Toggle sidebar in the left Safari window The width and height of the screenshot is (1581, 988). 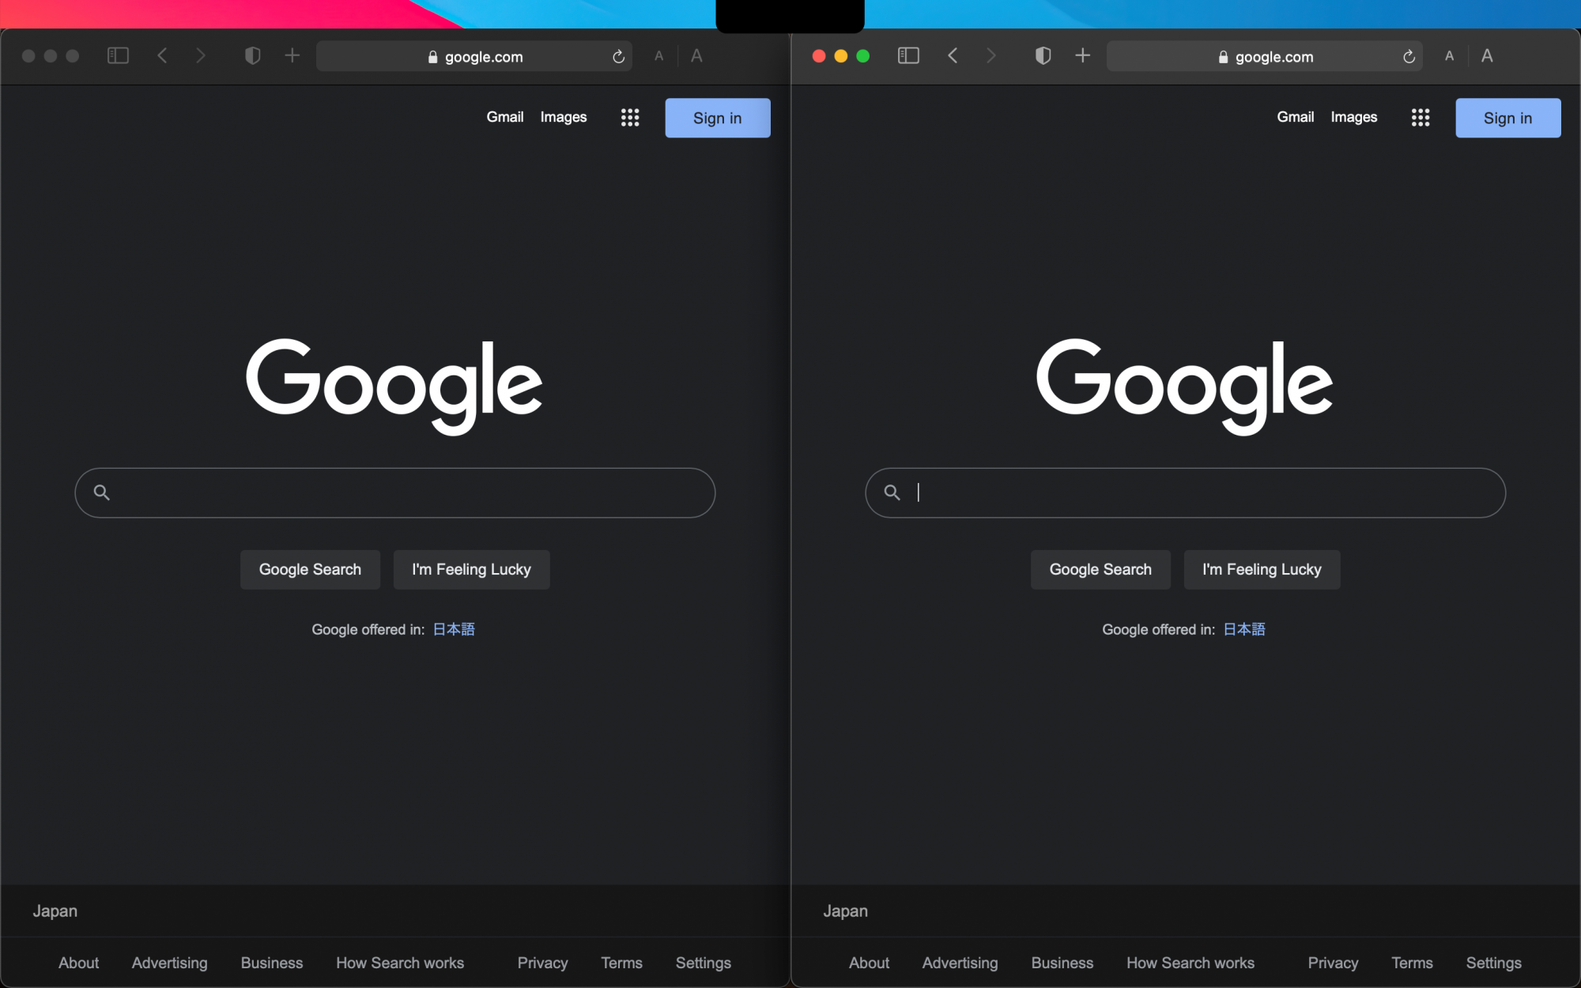coord(118,55)
